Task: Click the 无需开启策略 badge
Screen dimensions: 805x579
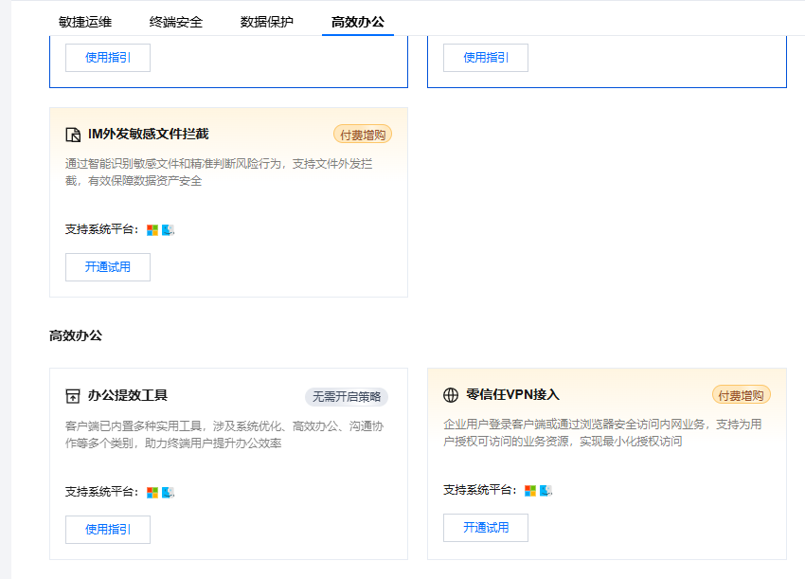Action: [x=347, y=397]
